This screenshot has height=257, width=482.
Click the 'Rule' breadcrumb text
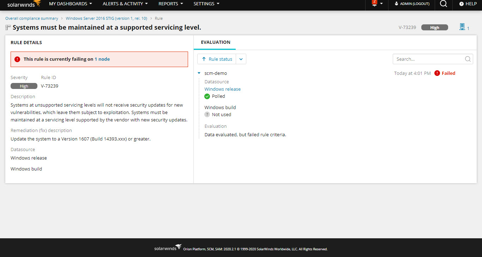159,18
